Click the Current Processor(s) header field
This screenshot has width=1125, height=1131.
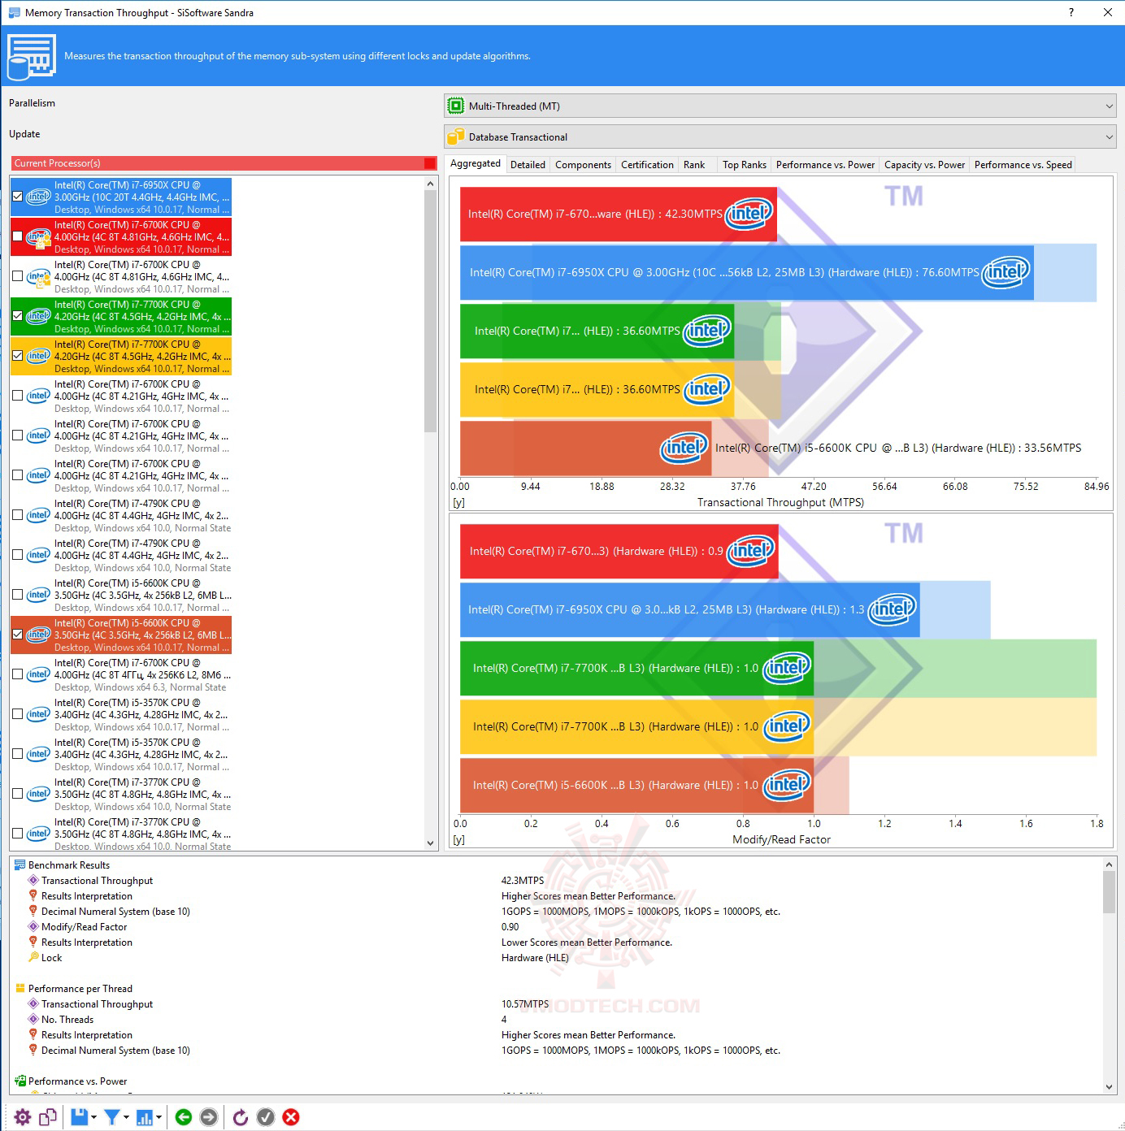224,163
